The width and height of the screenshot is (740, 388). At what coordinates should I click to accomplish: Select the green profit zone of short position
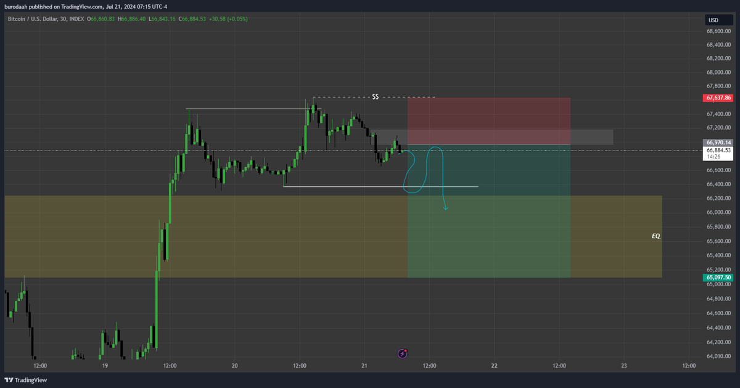click(489, 212)
